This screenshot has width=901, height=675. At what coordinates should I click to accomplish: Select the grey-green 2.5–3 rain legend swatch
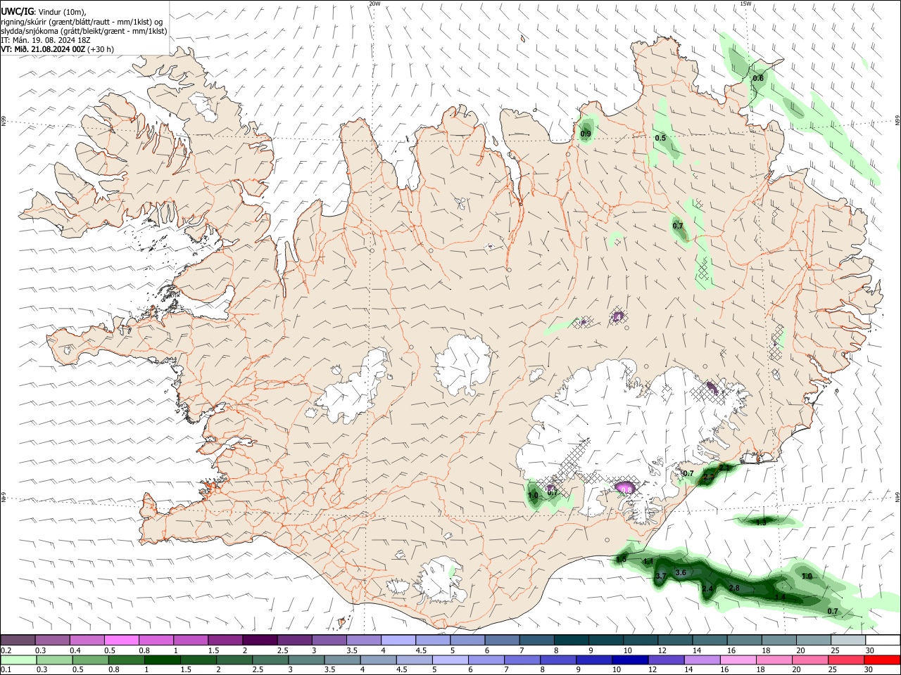270,660
